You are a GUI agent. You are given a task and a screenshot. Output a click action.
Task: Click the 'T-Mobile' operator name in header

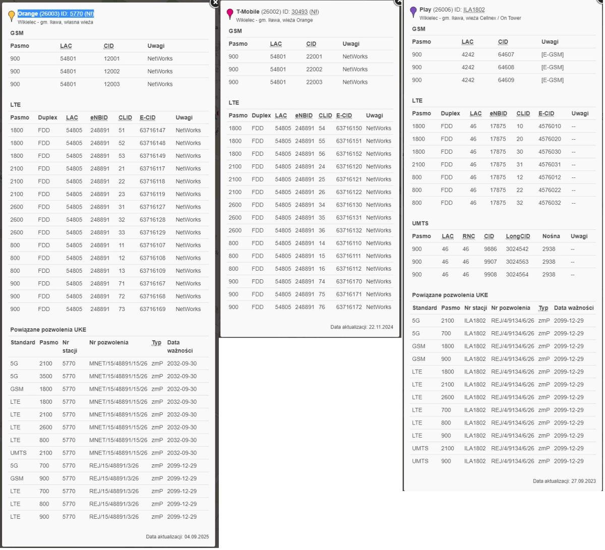(248, 12)
